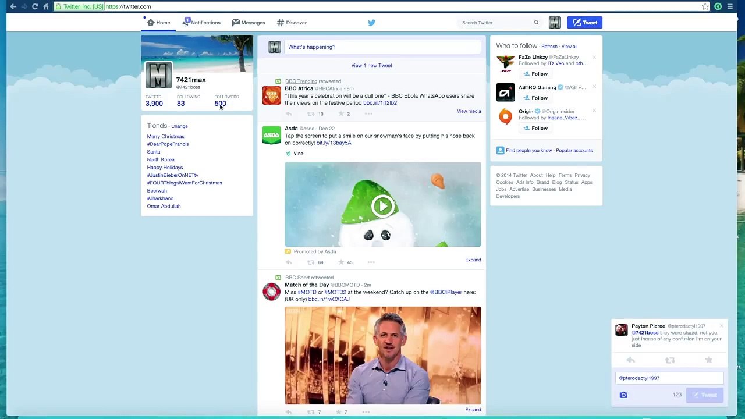Click the Twitter bird logo

click(x=371, y=23)
